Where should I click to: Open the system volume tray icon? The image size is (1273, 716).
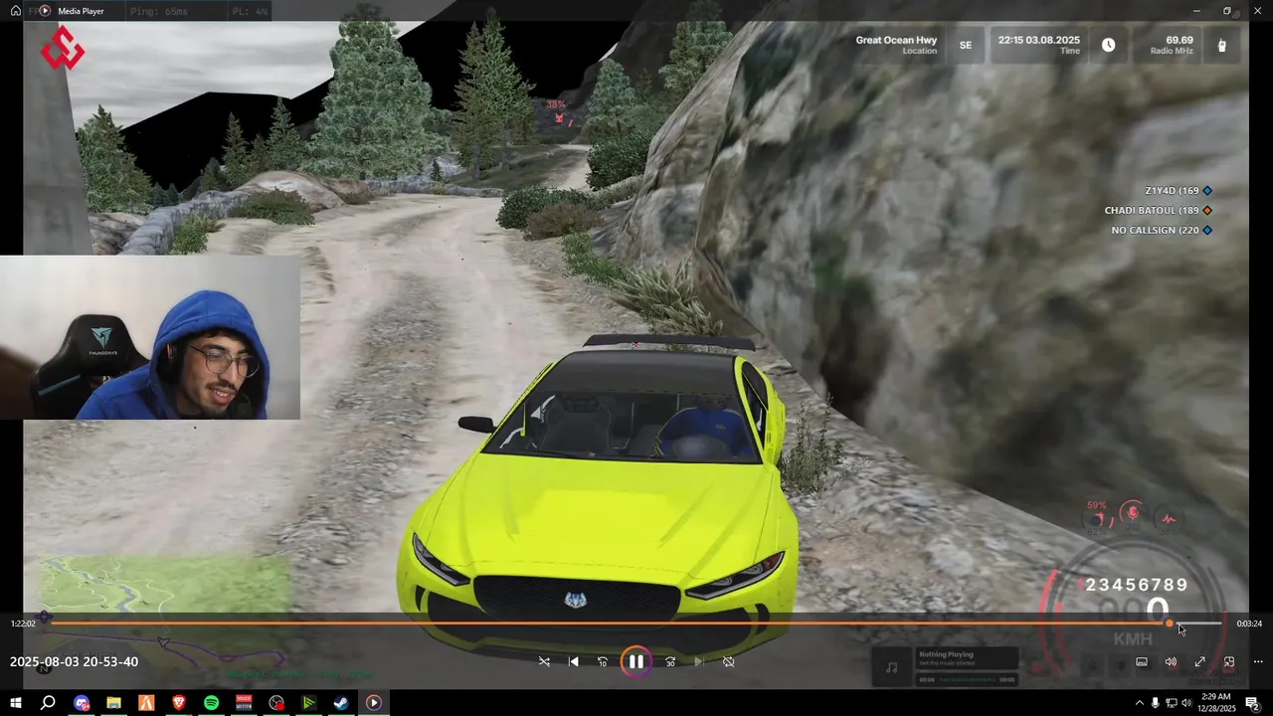[1185, 703]
